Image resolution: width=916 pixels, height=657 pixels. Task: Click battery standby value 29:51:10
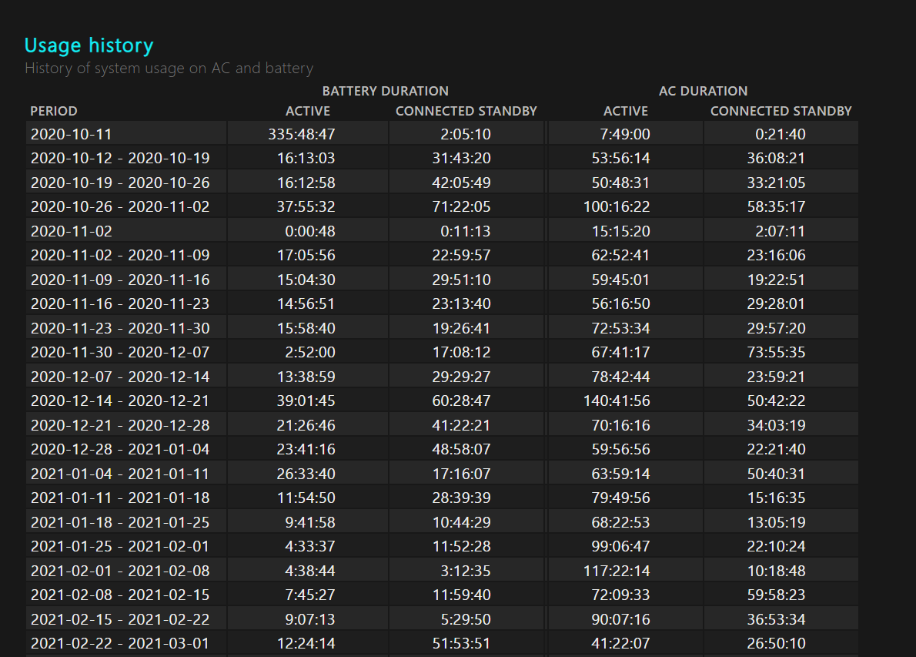pos(462,280)
